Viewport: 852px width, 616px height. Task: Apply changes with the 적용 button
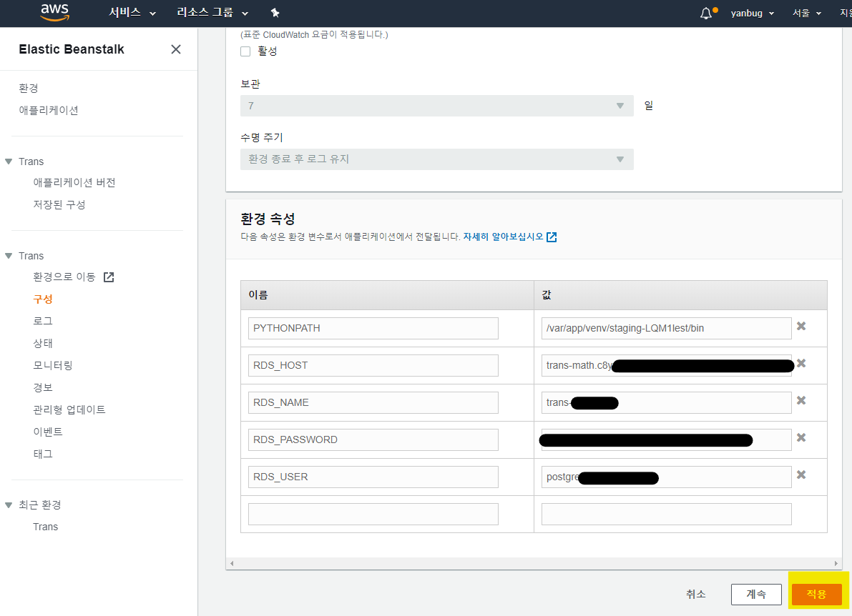coord(816,594)
